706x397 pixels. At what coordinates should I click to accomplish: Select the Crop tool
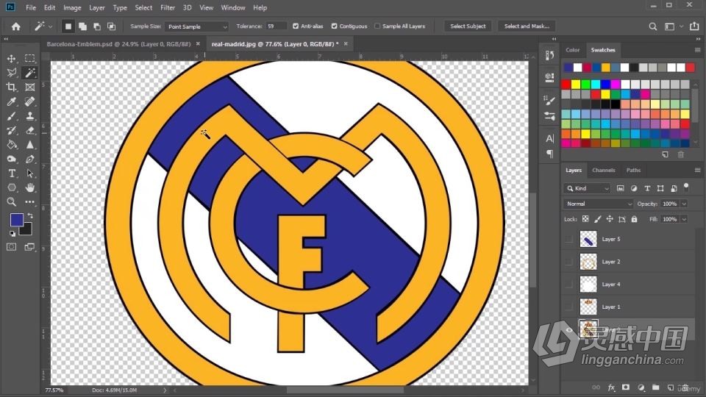click(x=11, y=87)
